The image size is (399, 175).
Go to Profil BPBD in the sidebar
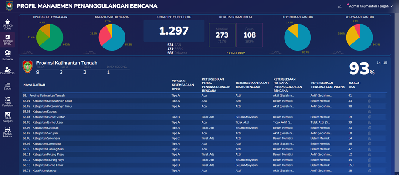7,70
